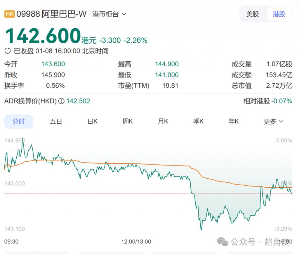This screenshot has width=299, height=254.
Task: Switch to 港股 market toggle
Action: [279, 14]
